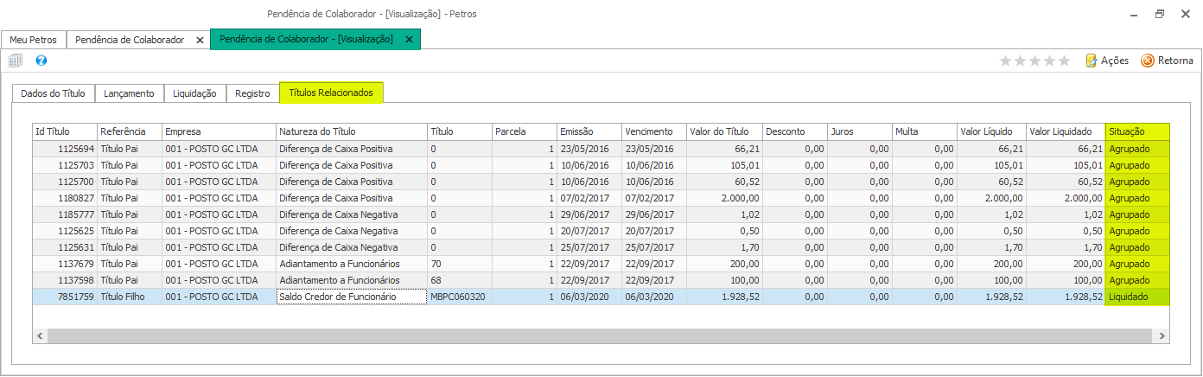Image resolution: width=1203 pixels, height=377 pixels.
Task: Open the blue help question-mark icon
Action: tap(41, 61)
